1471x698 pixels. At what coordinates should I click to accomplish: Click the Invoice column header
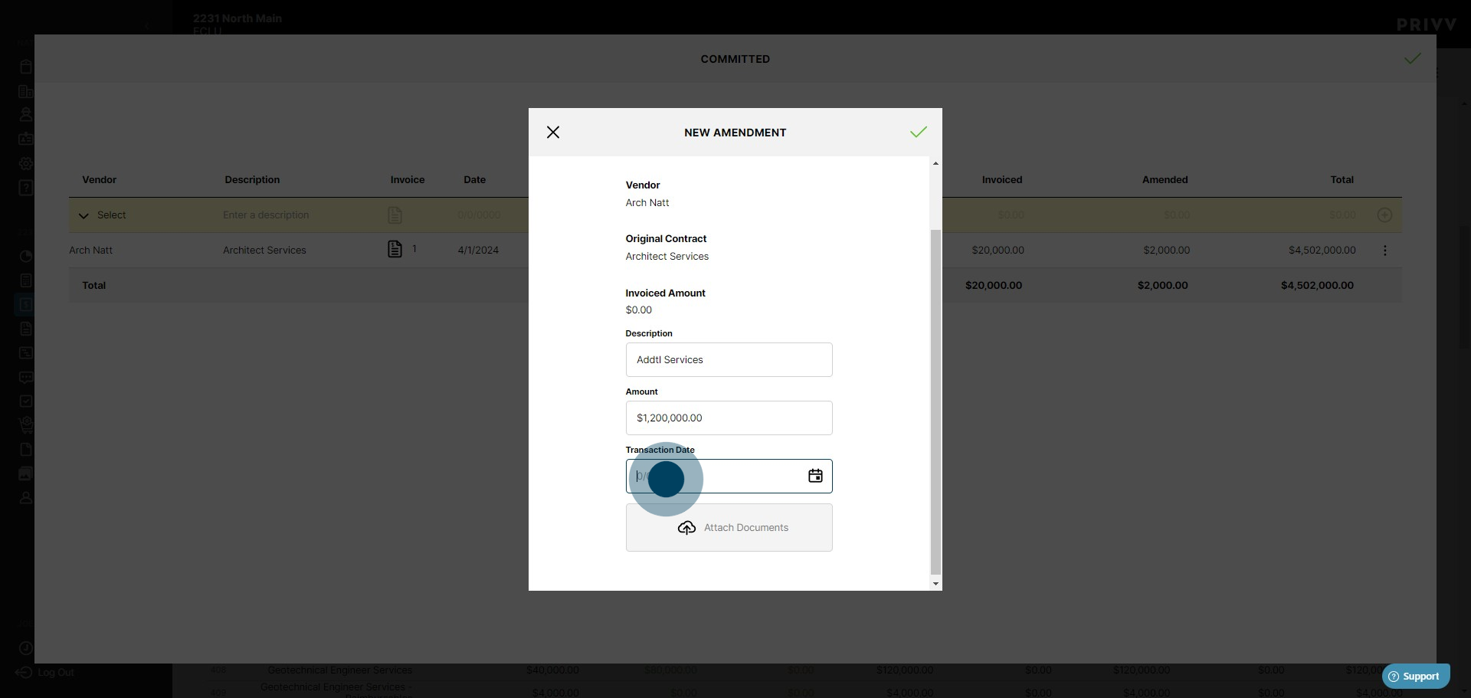pyautogui.click(x=408, y=180)
